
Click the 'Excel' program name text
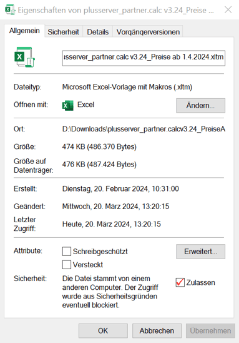coord(85,105)
